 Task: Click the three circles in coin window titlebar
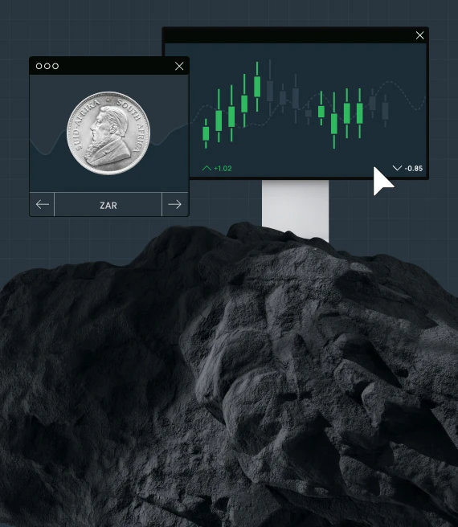click(47, 66)
